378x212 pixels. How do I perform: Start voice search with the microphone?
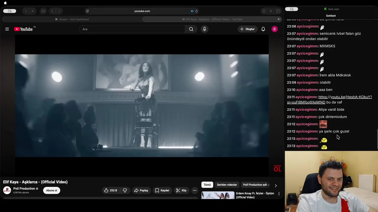click(204, 29)
